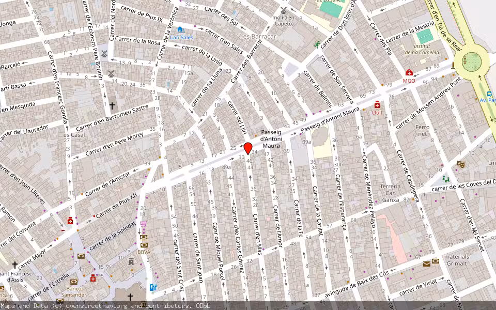The width and height of the screenshot is (496, 310).
Task: Select the theatre masks icon
Action: (x=460, y=164)
